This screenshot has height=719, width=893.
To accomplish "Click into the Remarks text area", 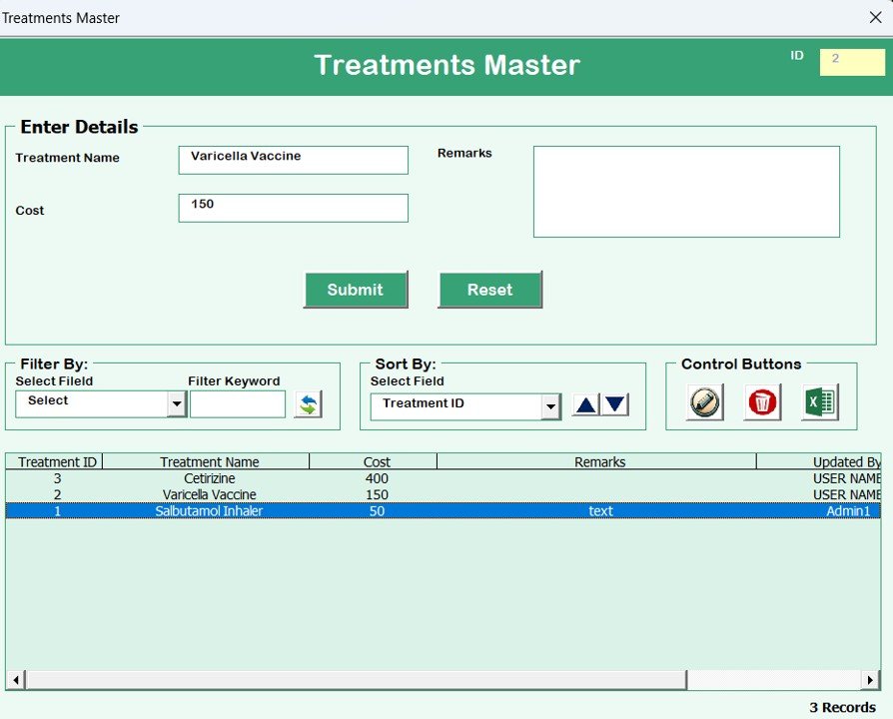I will coord(686,192).
